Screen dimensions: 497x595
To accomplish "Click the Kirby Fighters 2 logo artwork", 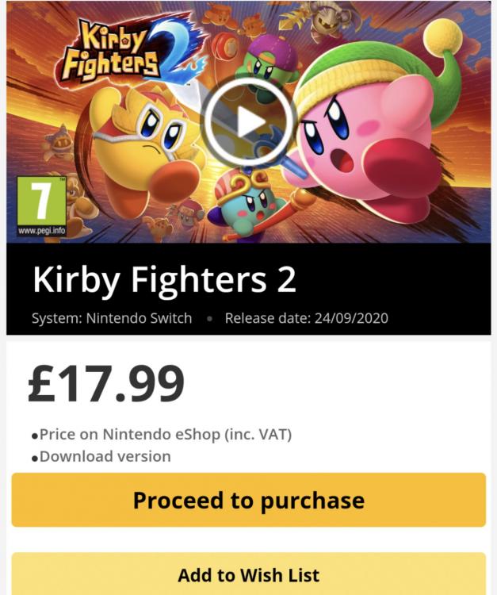I will click(119, 49).
